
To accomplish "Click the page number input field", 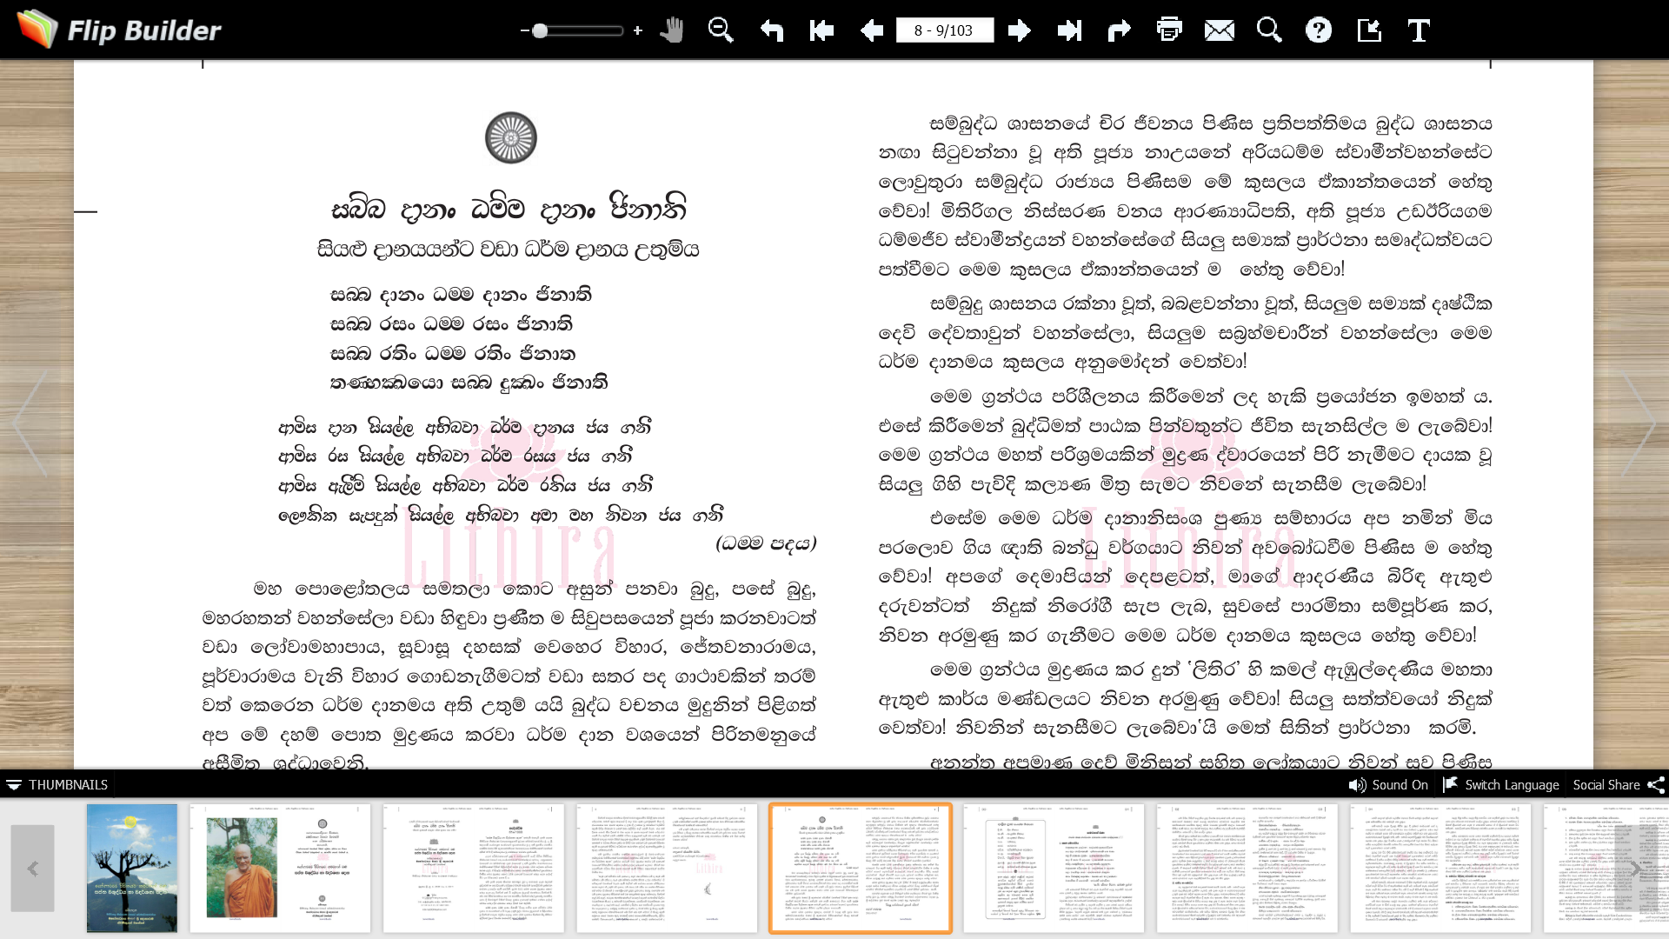I will [x=945, y=30].
